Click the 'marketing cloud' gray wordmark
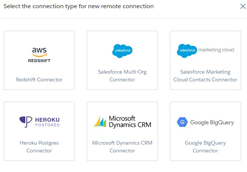The image size is (247, 172). tap(216, 50)
